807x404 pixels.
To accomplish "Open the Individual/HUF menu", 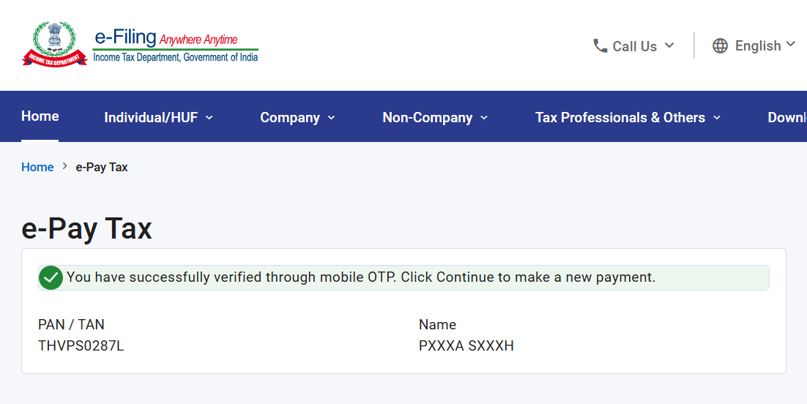I will [151, 118].
